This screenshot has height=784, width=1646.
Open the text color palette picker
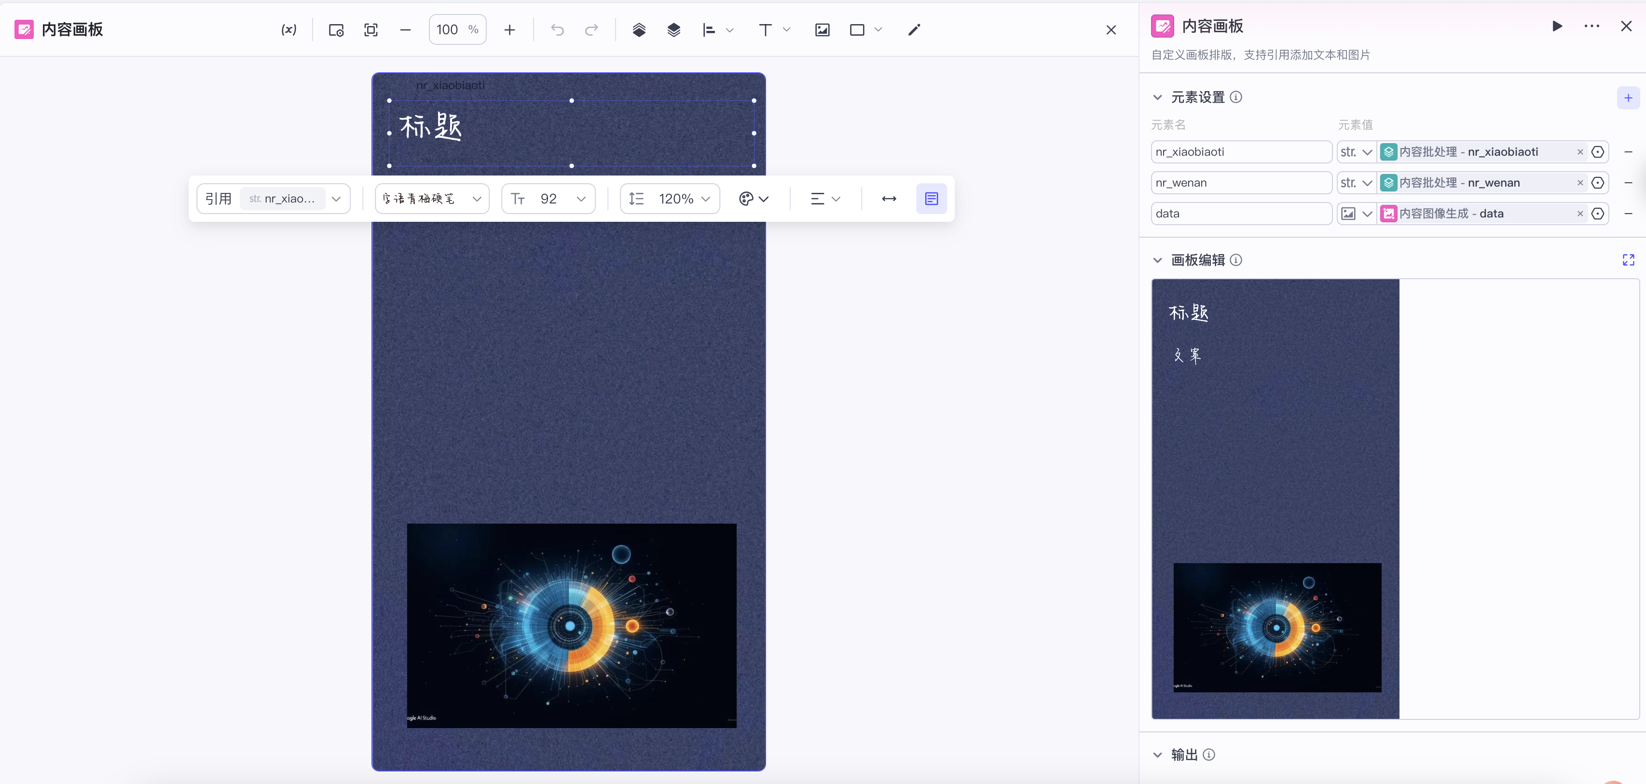click(x=754, y=199)
